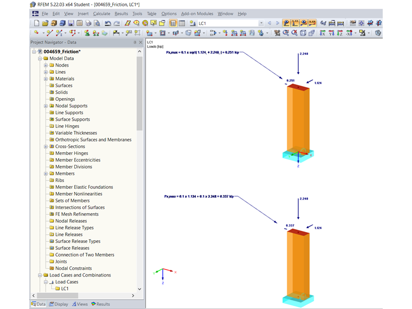Close the Project Navigator panel
The width and height of the screenshot is (412, 309).
(x=140, y=42)
